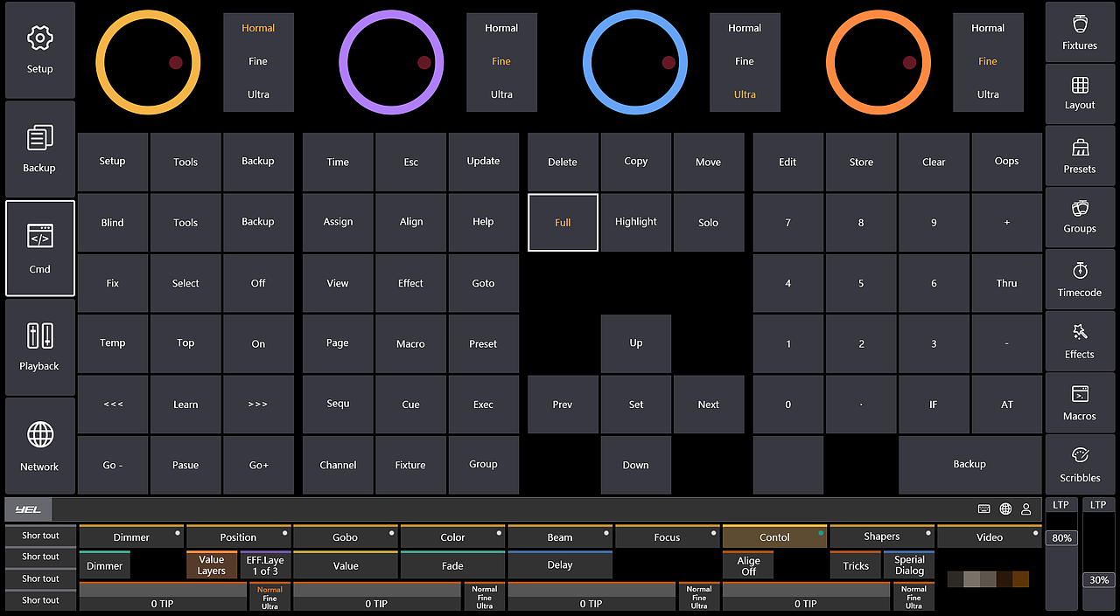This screenshot has width=1120, height=616.
Task: Open the Network globe sidebar page
Action: (x=40, y=446)
